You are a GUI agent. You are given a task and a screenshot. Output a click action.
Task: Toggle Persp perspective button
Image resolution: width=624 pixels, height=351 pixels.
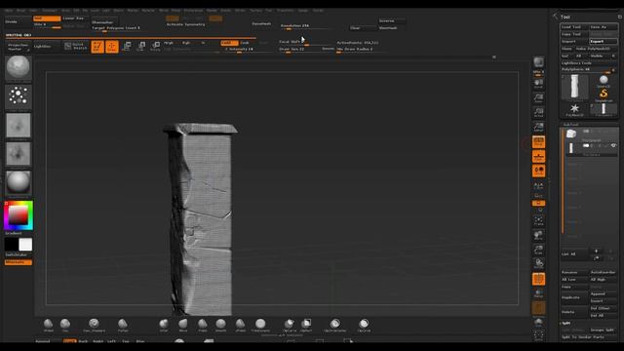[x=538, y=142]
